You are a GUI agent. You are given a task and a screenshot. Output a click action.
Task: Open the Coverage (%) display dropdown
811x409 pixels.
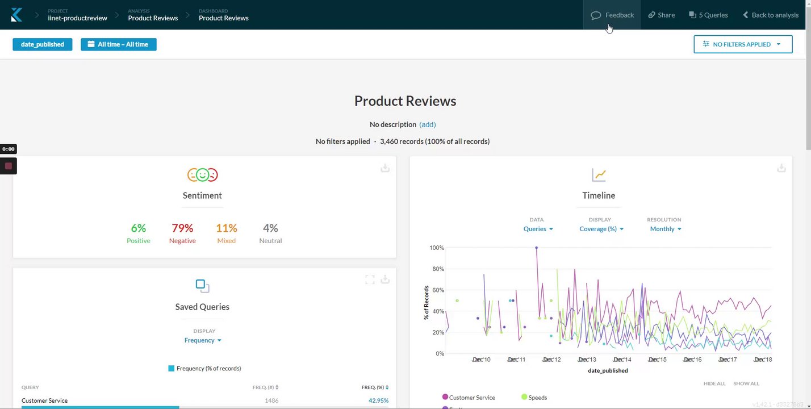[601, 229]
